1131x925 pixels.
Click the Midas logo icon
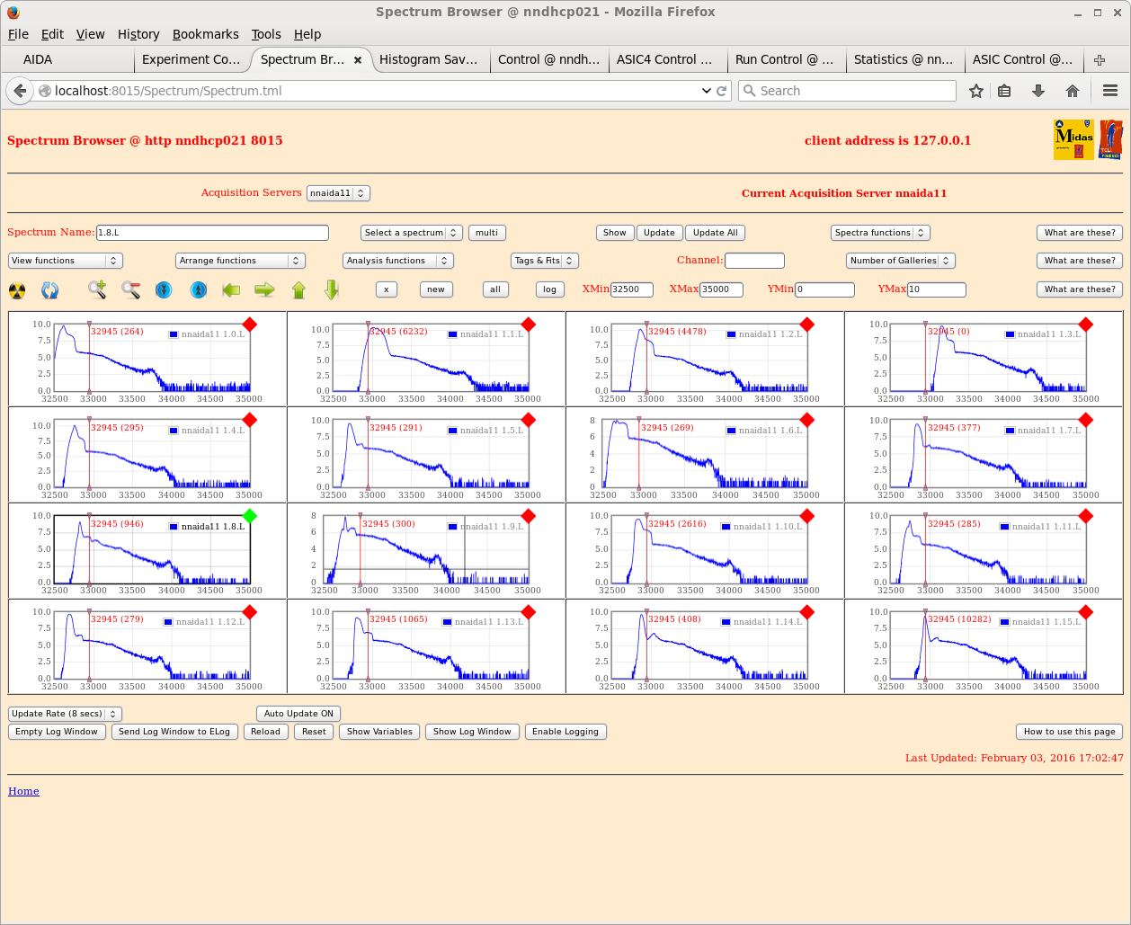click(x=1074, y=140)
